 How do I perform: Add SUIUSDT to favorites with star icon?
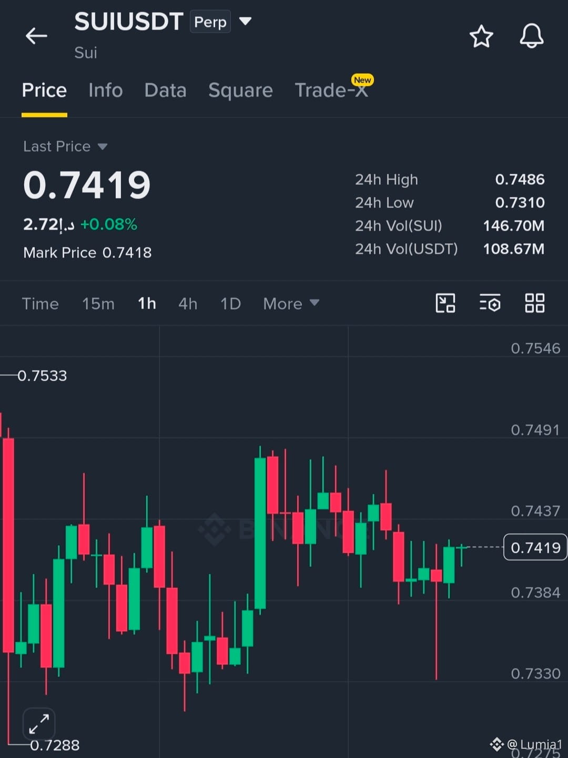point(481,36)
